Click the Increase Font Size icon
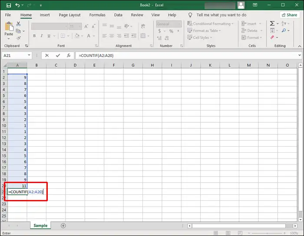Screen dimensions: 304x236 pos(86,26)
